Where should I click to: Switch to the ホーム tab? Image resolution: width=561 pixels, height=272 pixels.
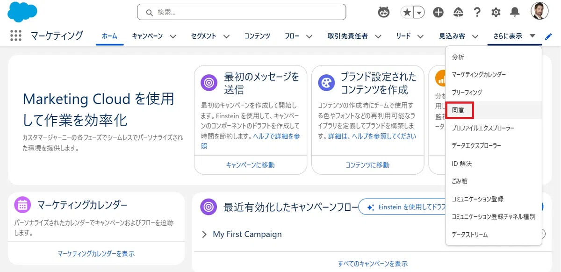pyautogui.click(x=109, y=36)
